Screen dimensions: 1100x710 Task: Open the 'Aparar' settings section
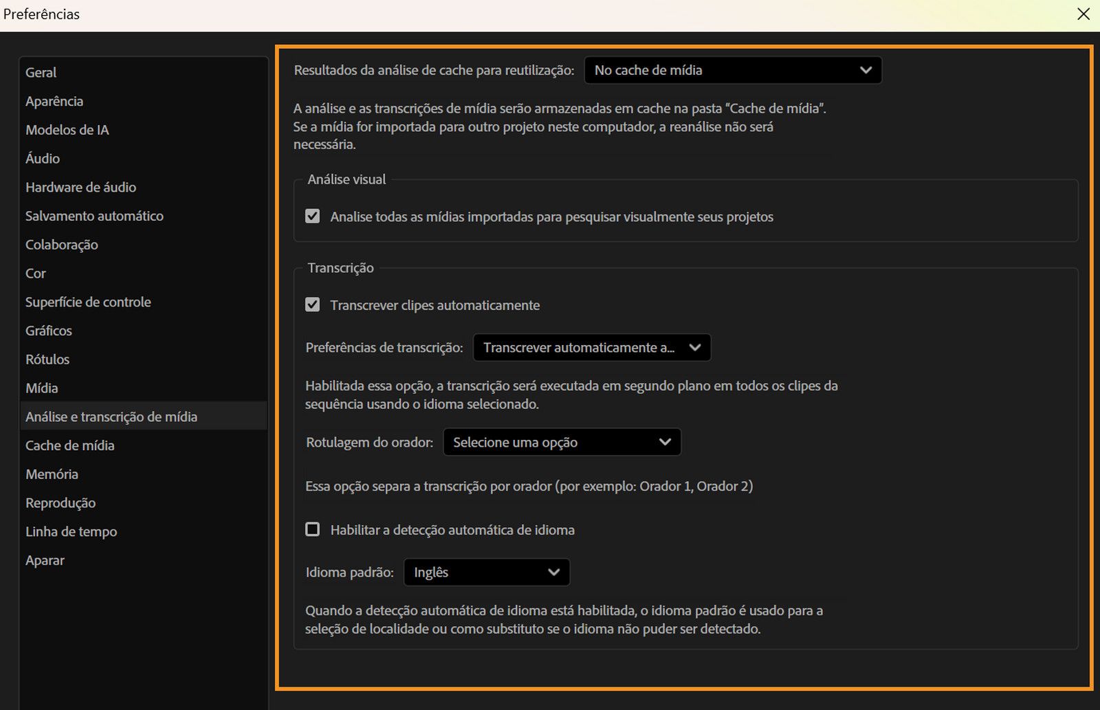pos(44,560)
